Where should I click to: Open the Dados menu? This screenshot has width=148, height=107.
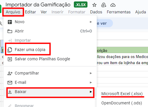(x=96, y=12)
